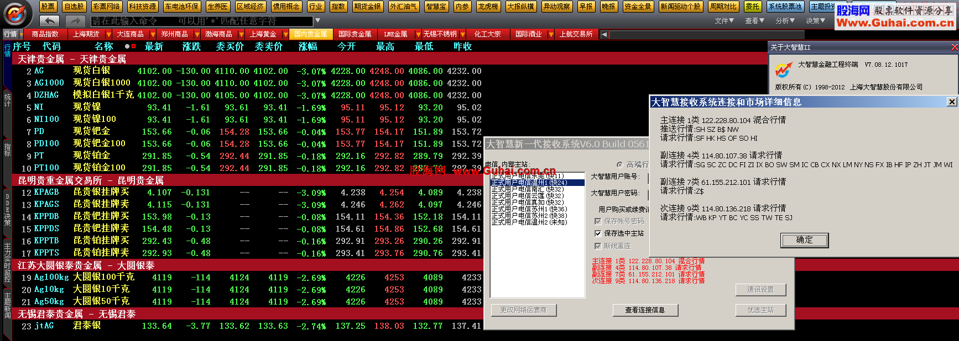This screenshot has height=341, width=959.
Task: Toggle the 断线重连 checkbox
Action: 598,246
